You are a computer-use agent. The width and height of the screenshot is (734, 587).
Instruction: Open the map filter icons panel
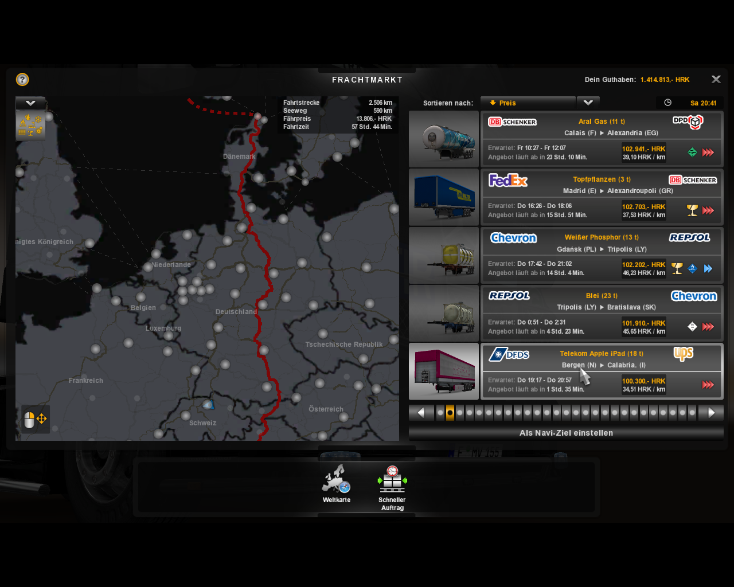(30, 125)
